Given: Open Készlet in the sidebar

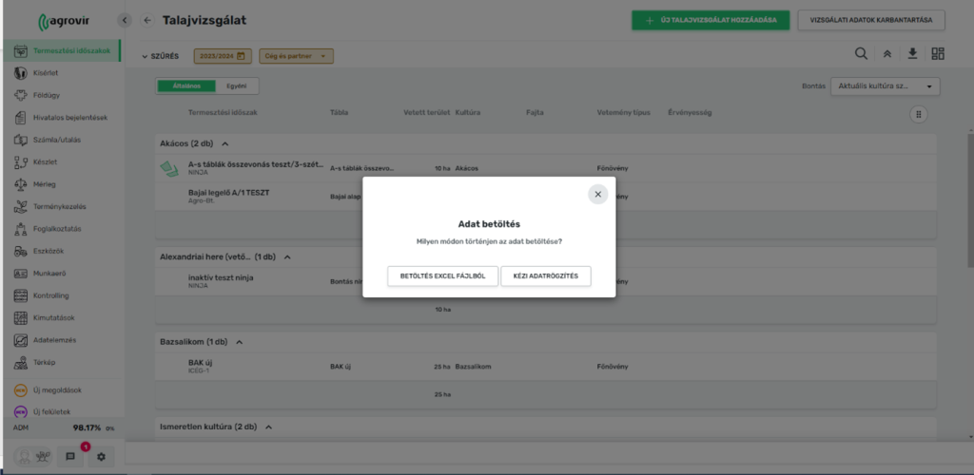Looking at the screenshot, I should coord(45,161).
